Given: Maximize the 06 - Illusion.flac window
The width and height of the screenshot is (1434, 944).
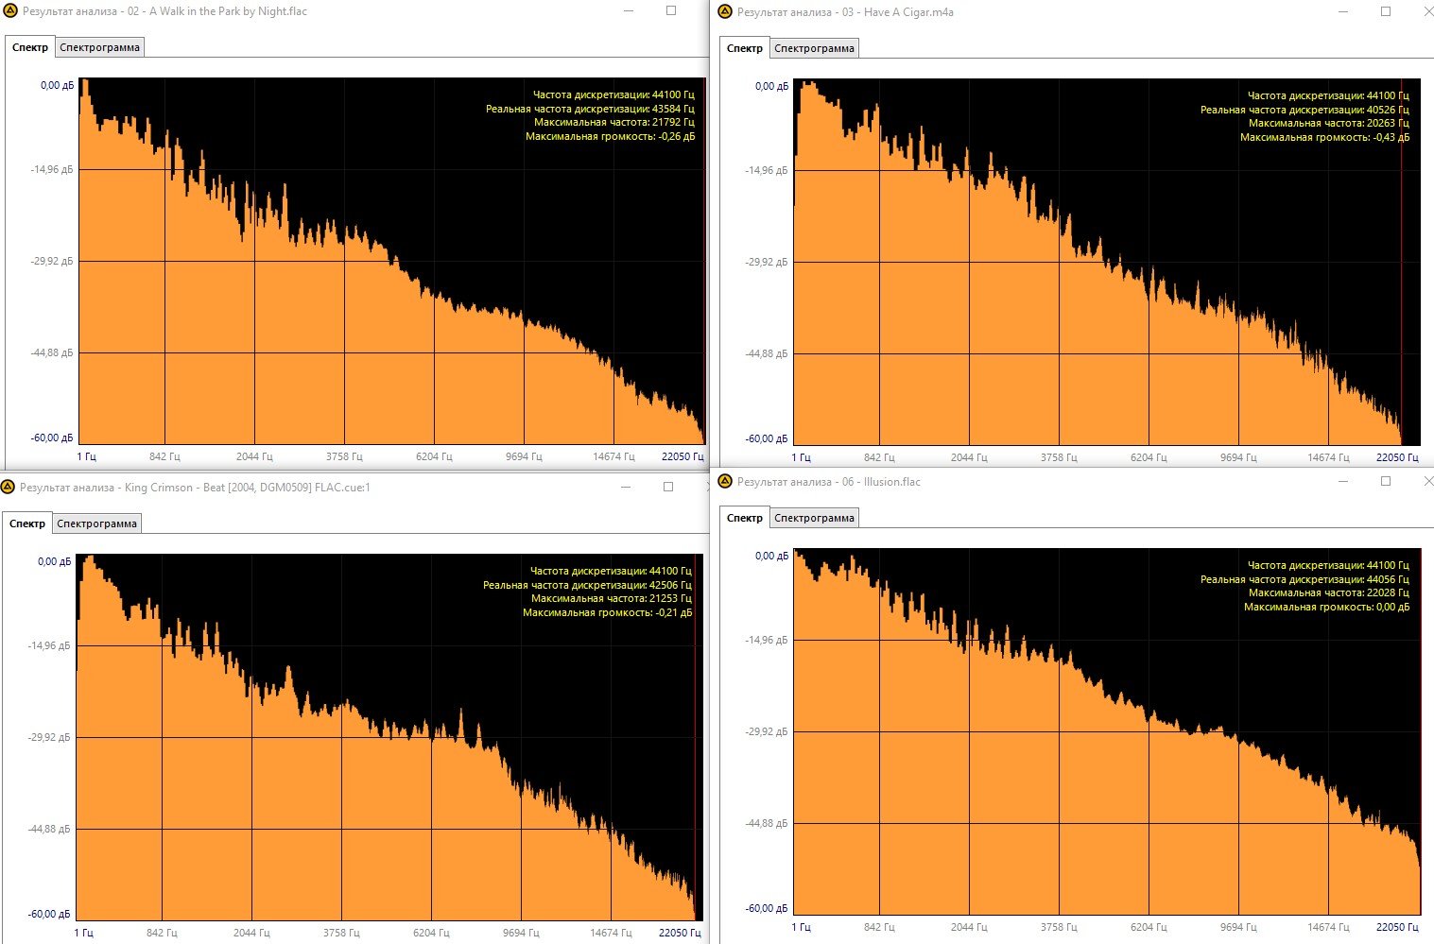Looking at the screenshot, I should (1386, 482).
